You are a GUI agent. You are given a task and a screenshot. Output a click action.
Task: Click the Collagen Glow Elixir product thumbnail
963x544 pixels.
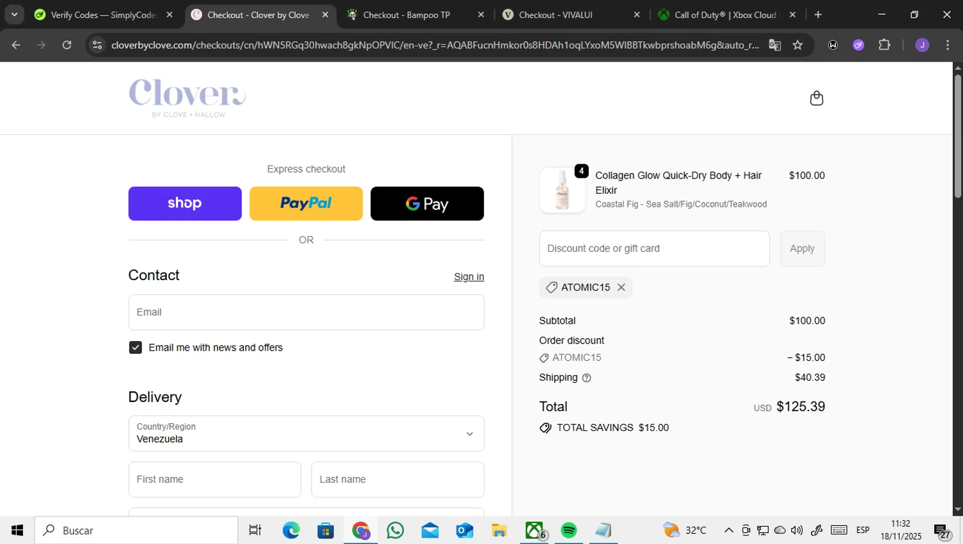tap(562, 190)
